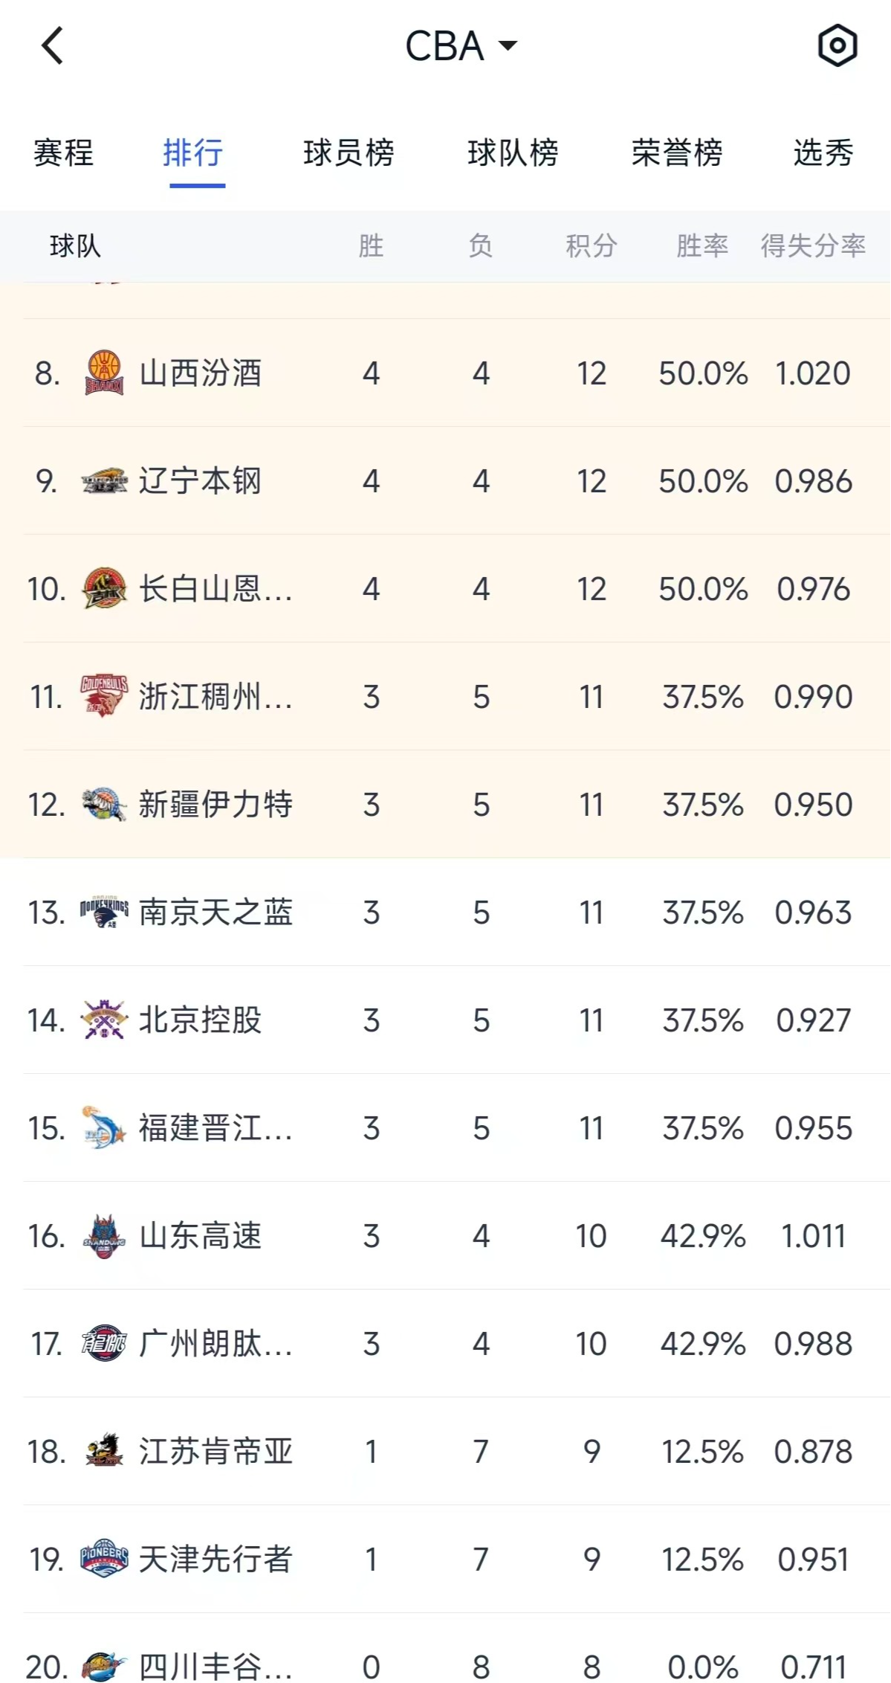This screenshot has height=1683, width=891.
Task: Tap the Nanjing Monkey Kings logo
Action: pos(104,913)
